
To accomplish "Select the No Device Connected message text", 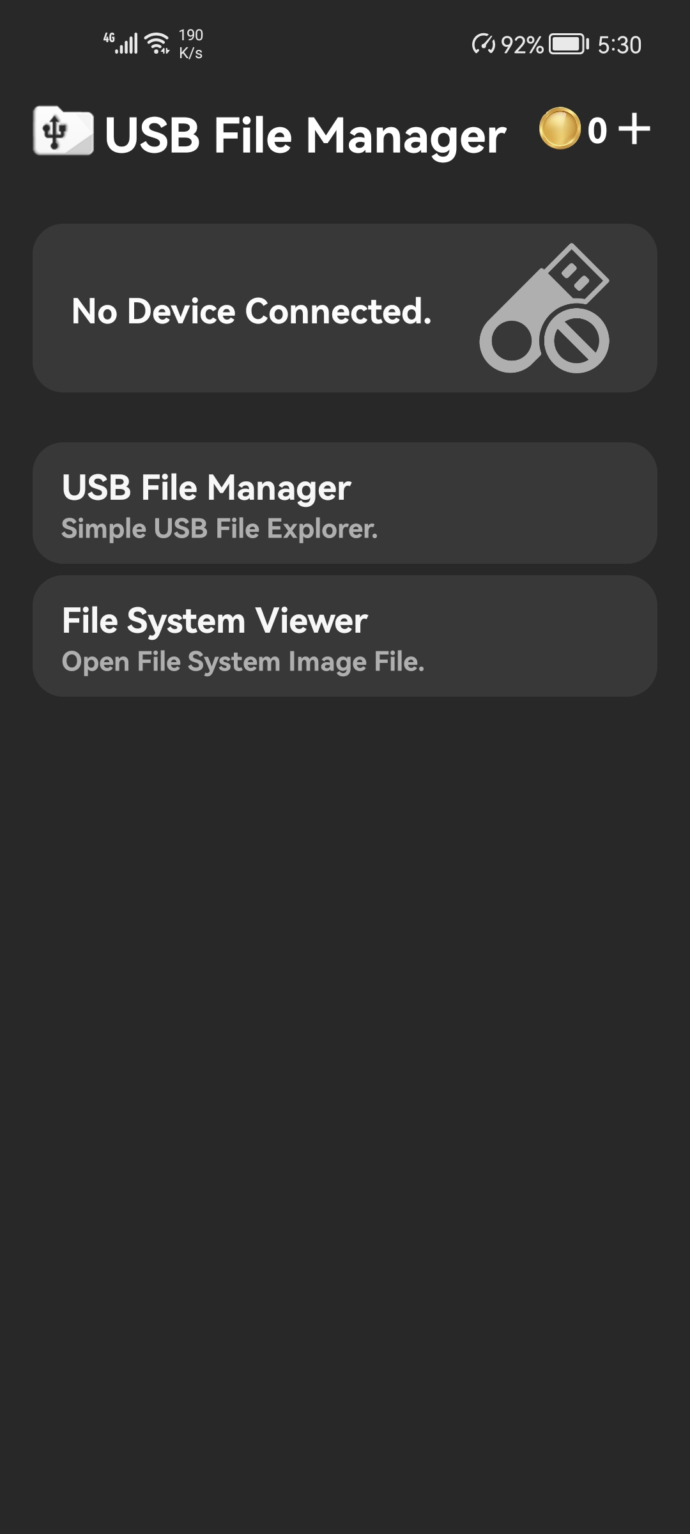I will click(251, 311).
